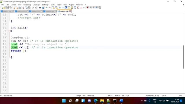The width and height of the screenshot is (185, 104).
Task: Toggle synchronize vertical scrolling icon
Action: click(x=53, y=8)
